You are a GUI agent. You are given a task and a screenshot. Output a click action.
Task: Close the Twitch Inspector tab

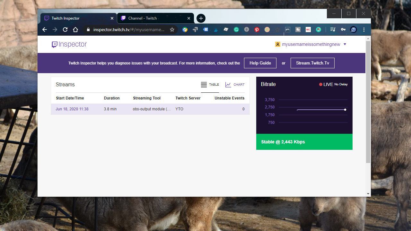pos(112,18)
